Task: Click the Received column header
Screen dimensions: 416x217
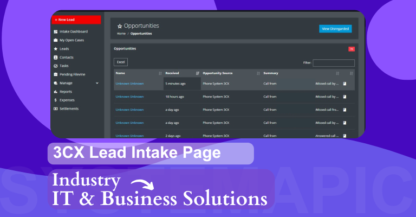Action: 172,73
